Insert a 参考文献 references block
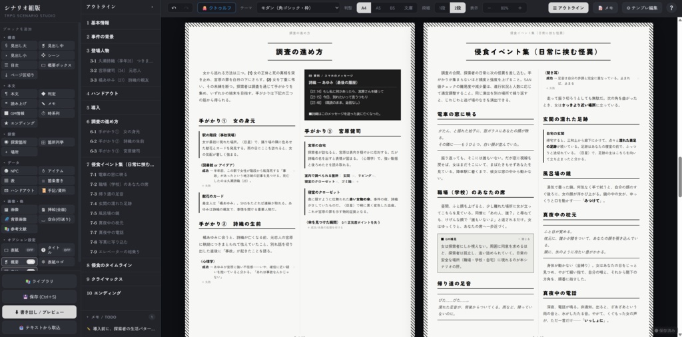 pyautogui.click(x=19, y=228)
